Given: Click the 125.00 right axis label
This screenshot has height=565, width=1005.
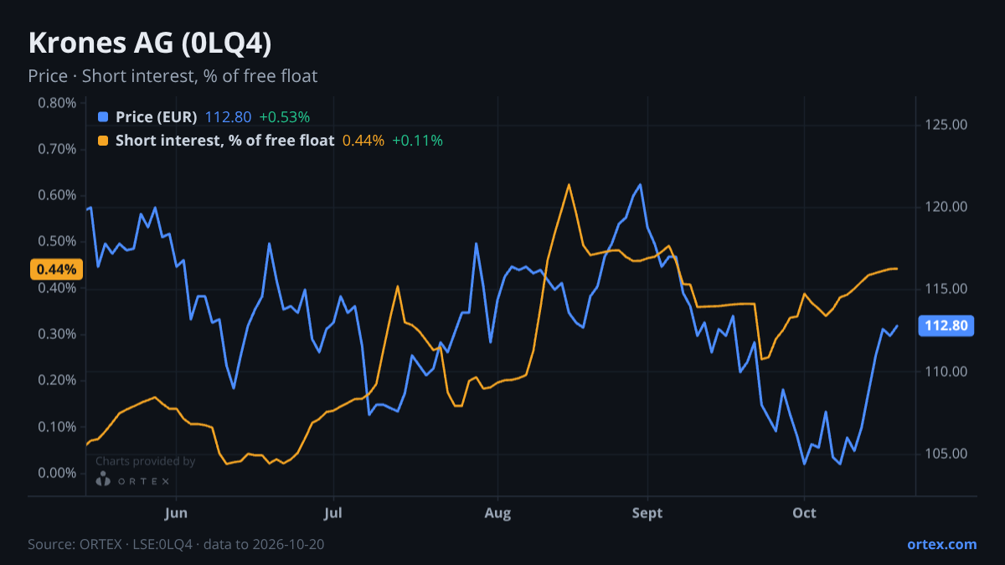Looking at the screenshot, I should [946, 125].
